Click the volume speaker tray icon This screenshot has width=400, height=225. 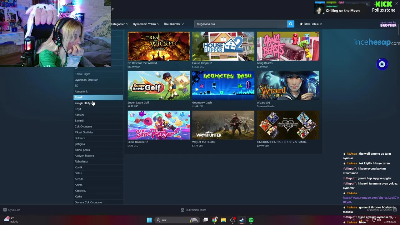[x=379, y=220]
